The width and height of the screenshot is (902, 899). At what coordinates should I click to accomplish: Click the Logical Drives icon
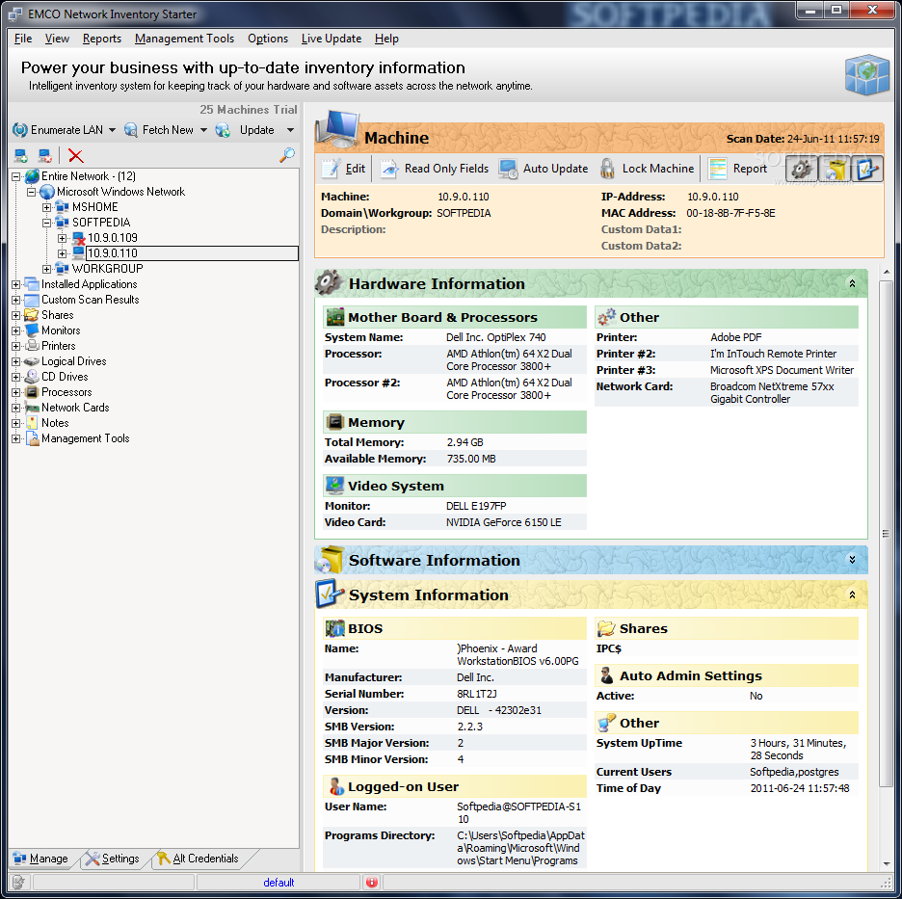tap(32, 361)
